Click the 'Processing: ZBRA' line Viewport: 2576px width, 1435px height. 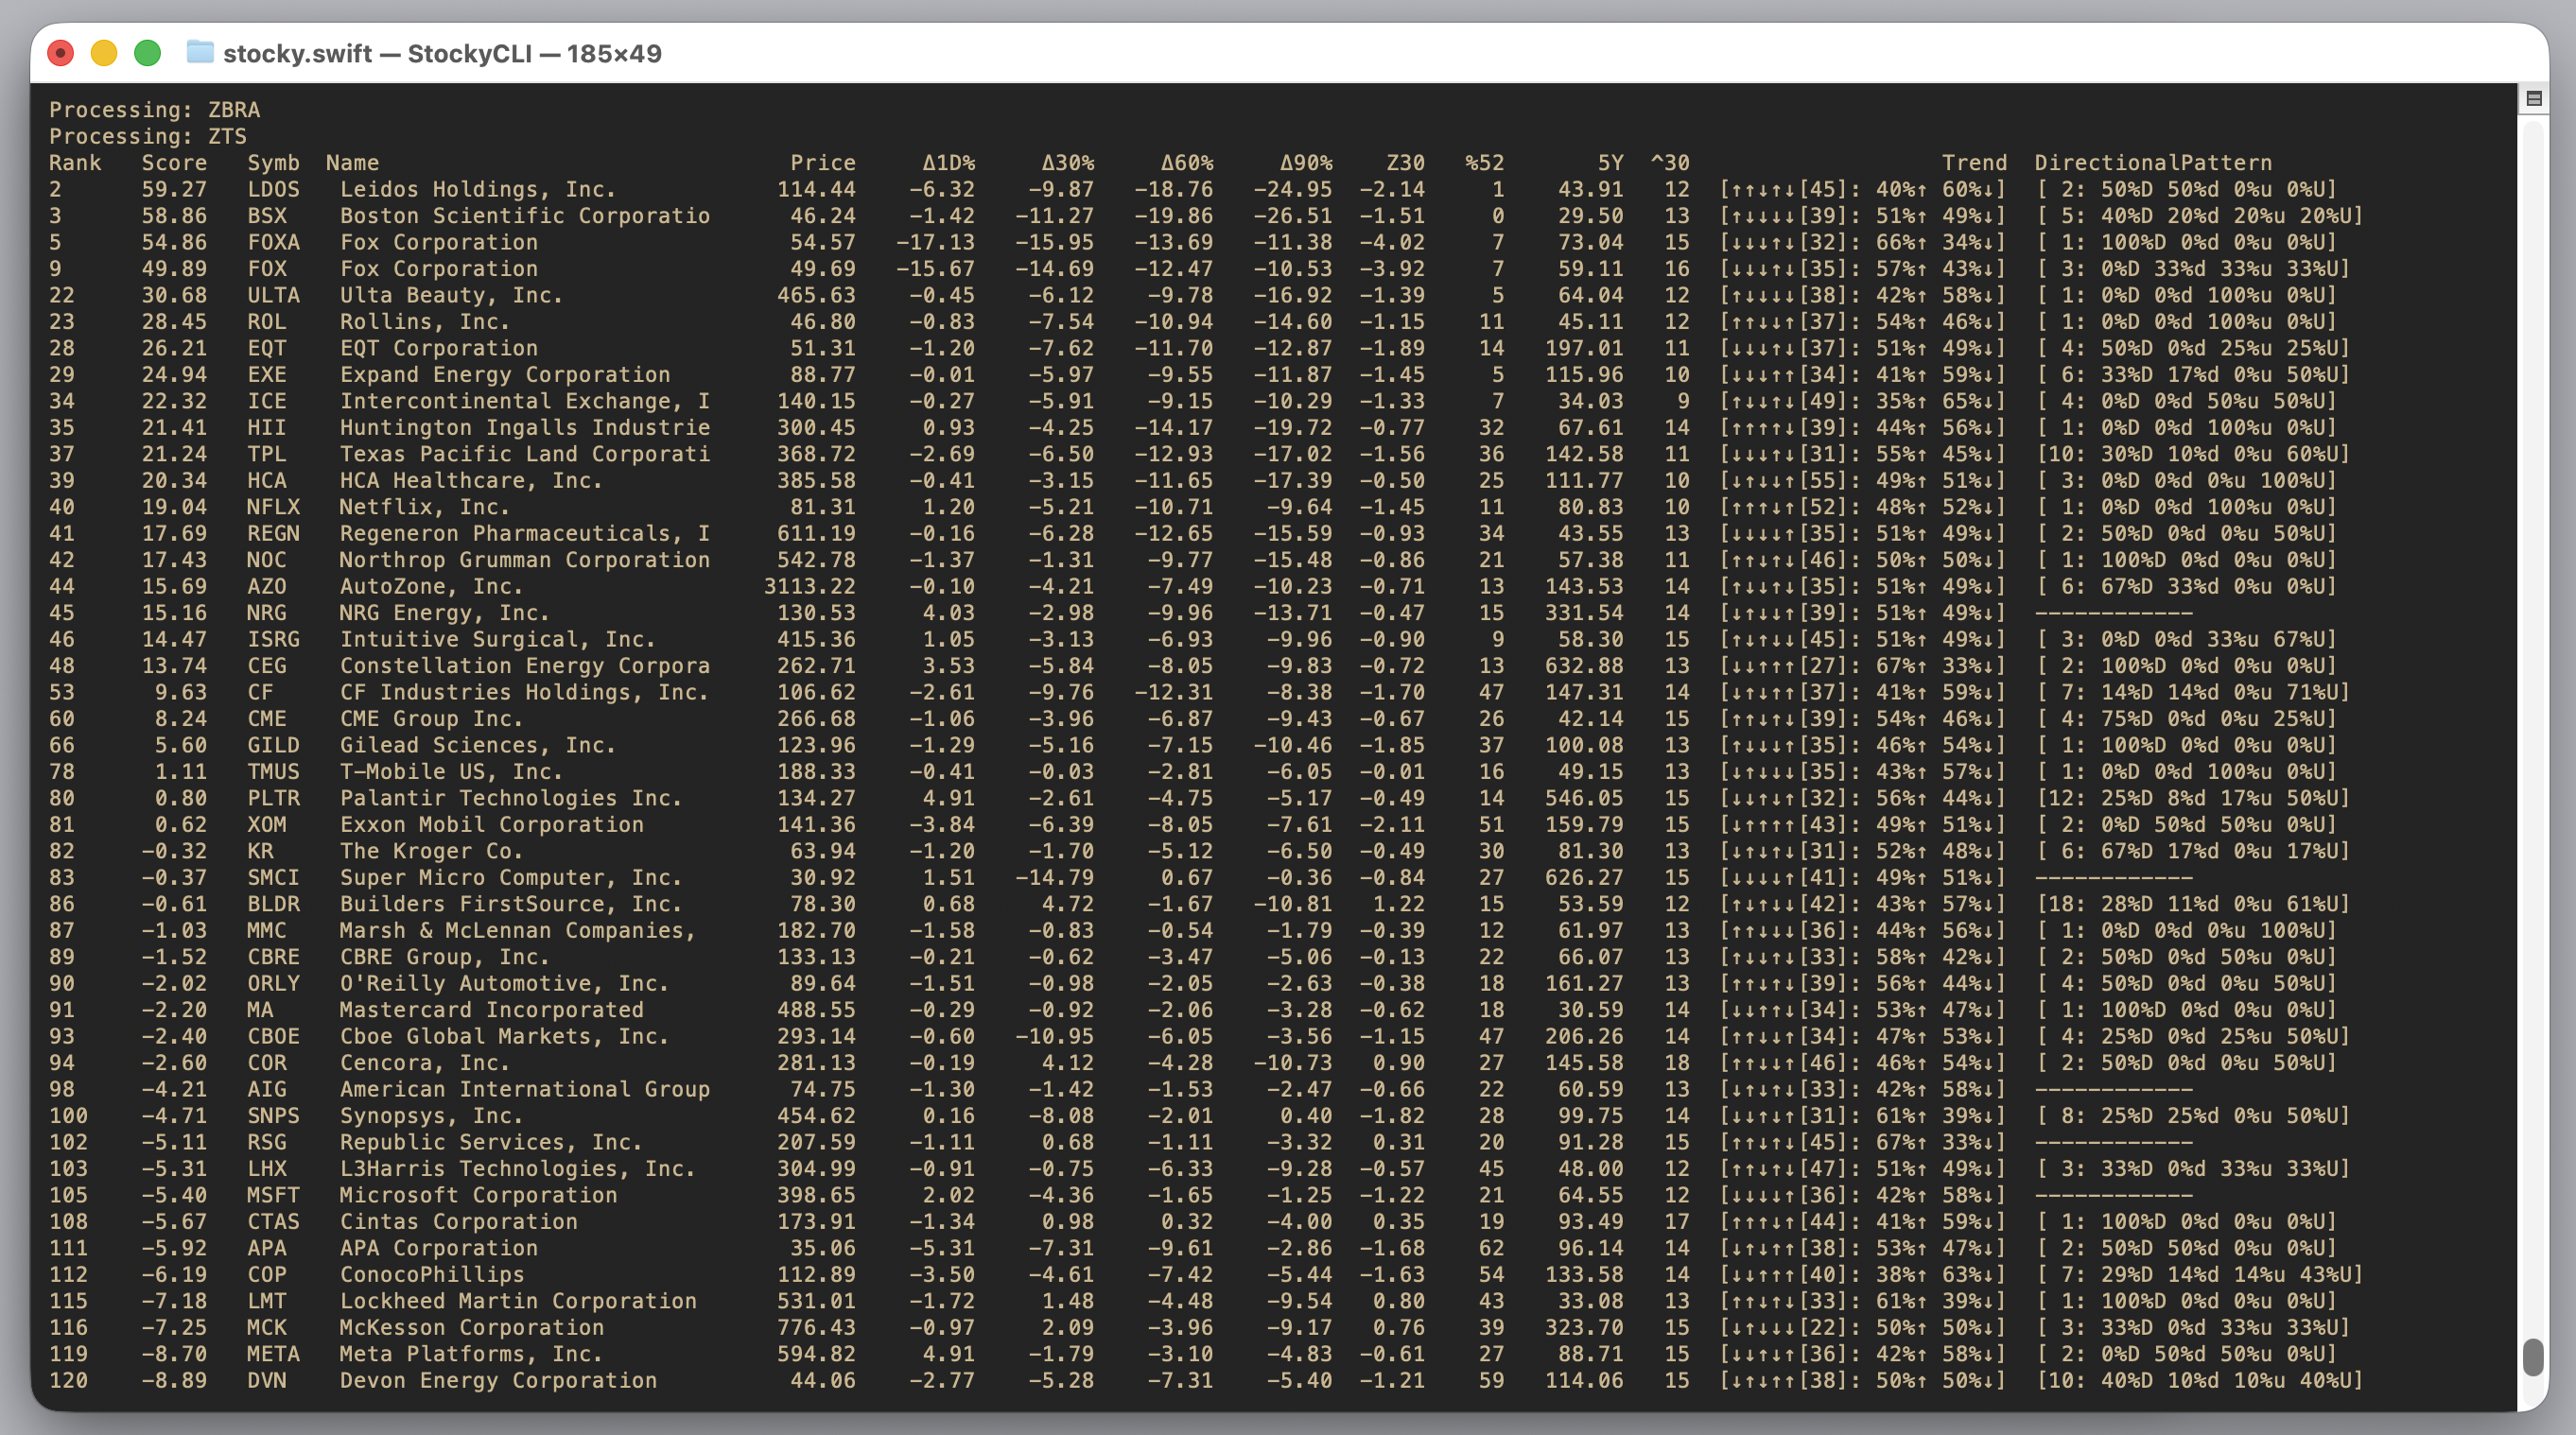(155, 110)
